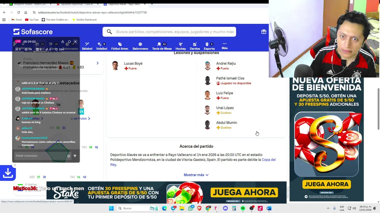Click the Sofascore logo
380x213 pixels.
(x=33, y=32)
